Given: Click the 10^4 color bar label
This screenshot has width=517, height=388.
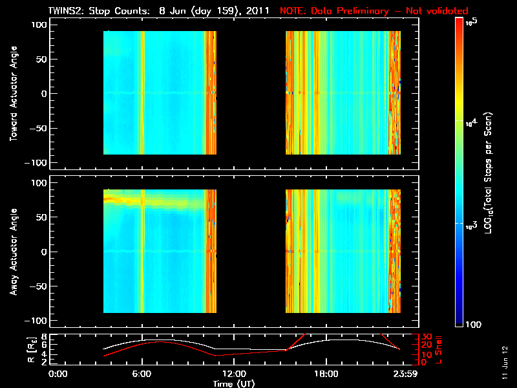Looking at the screenshot, I should click(x=471, y=123).
